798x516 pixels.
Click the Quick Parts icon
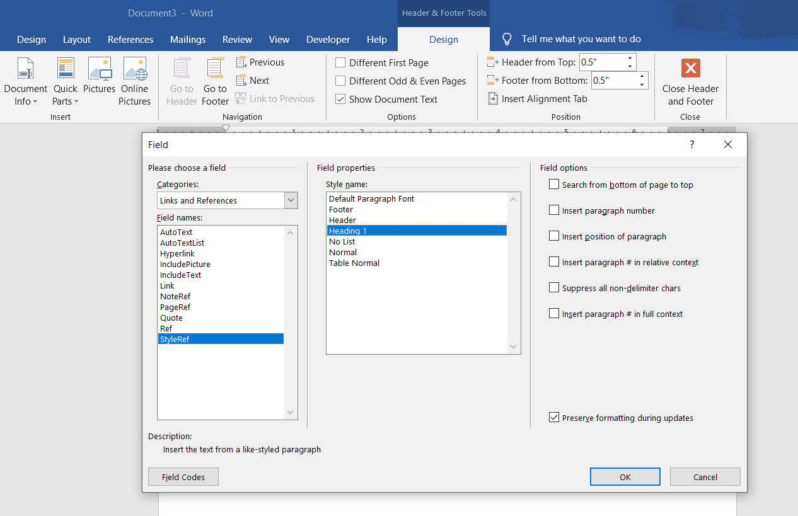click(66, 69)
